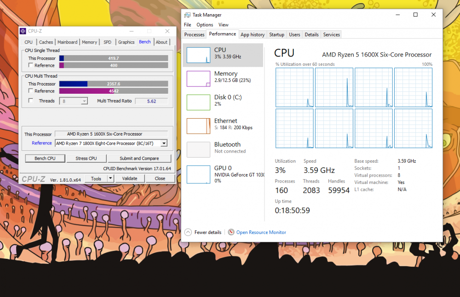Click the CPU-Z app icon in title bar
Image resolution: width=460 pixels, height=297 pixels.
pos(23,31)
